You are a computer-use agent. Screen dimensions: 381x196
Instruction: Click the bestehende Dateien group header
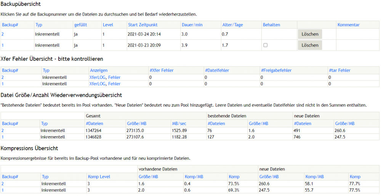227,116
